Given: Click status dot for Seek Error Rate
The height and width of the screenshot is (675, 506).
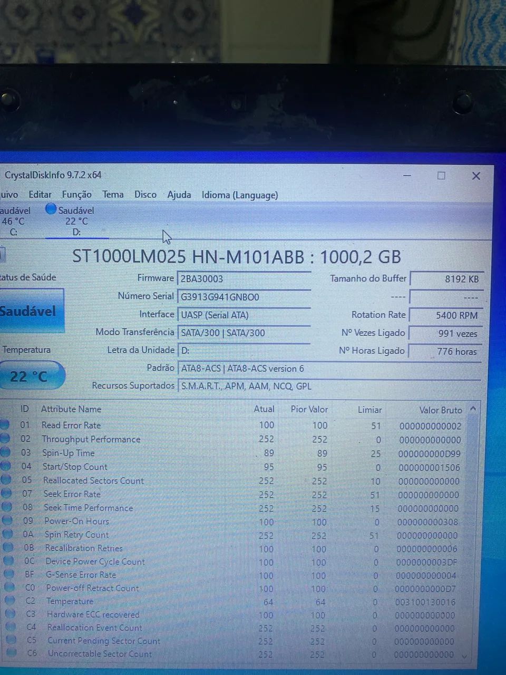Looking at the screenshot, I should (6, 493).
